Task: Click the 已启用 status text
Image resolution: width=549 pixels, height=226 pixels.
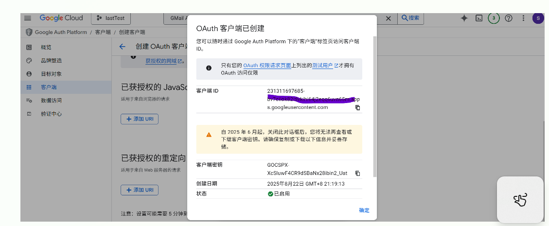Action: coord(282,194)
